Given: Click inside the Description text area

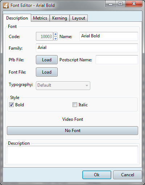Looking at the screenshot, I should (x=72, y=155).
